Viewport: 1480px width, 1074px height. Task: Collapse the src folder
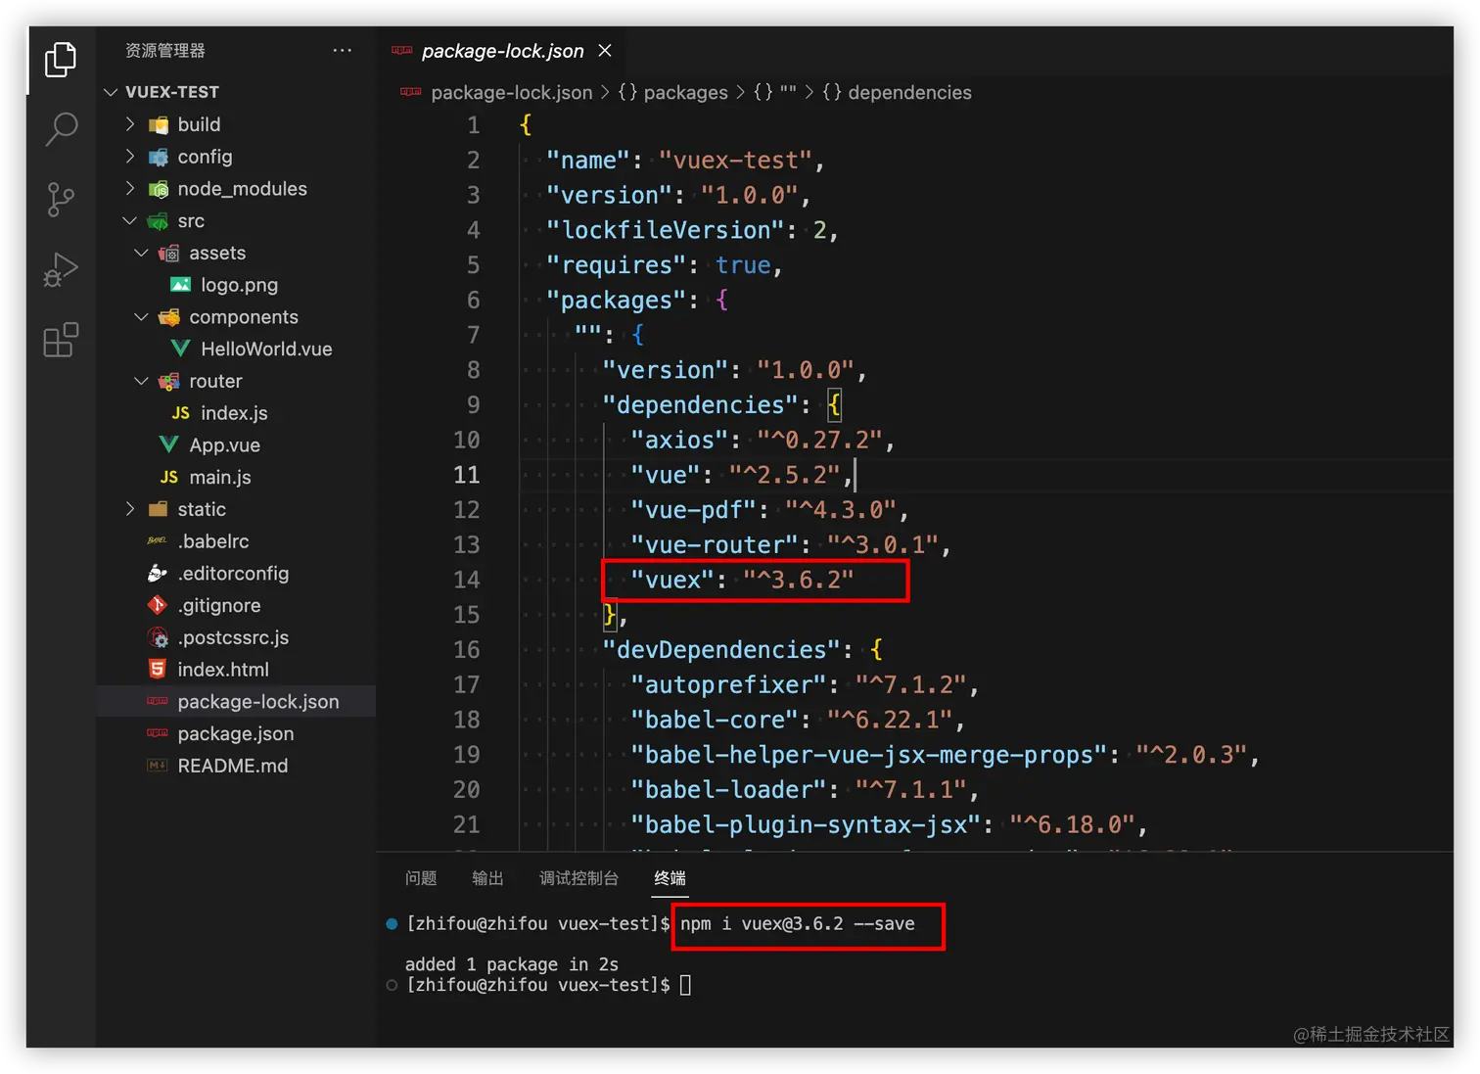point(130,220)
